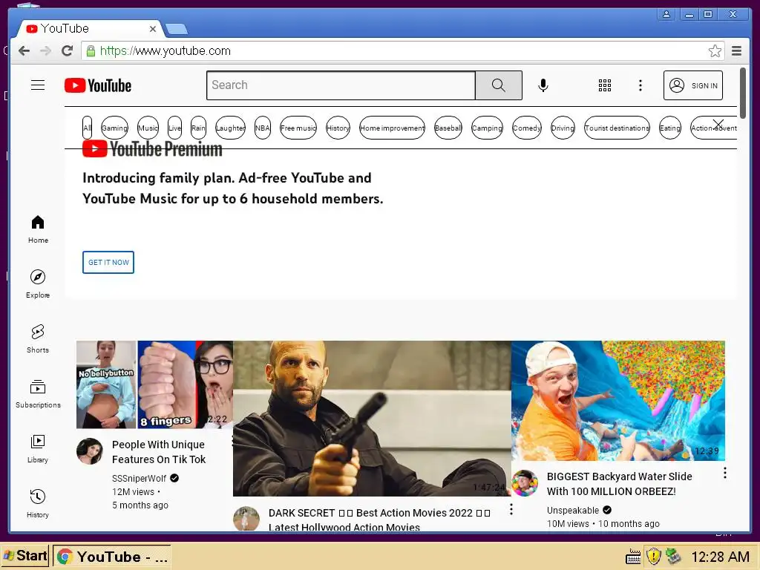Select the Free music chip
This screenshot has height=570, width=760.
tap(298, 128)
